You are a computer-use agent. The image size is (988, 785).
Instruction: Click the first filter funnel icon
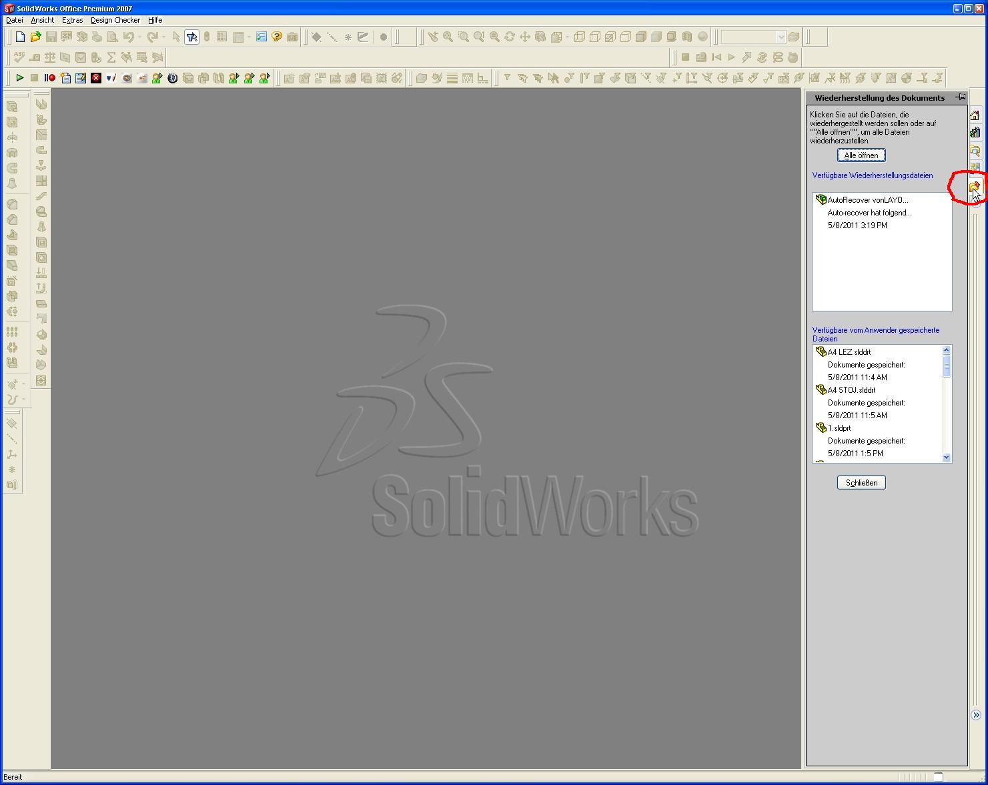coord(507,78)
